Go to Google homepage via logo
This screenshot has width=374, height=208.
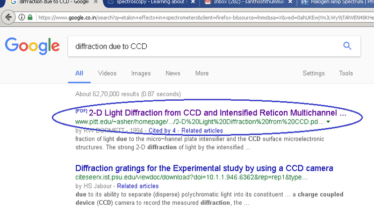point(32,47)
